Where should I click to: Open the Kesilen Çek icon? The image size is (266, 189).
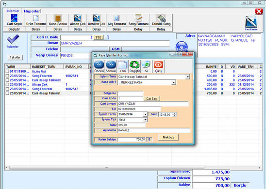[97, 18]
